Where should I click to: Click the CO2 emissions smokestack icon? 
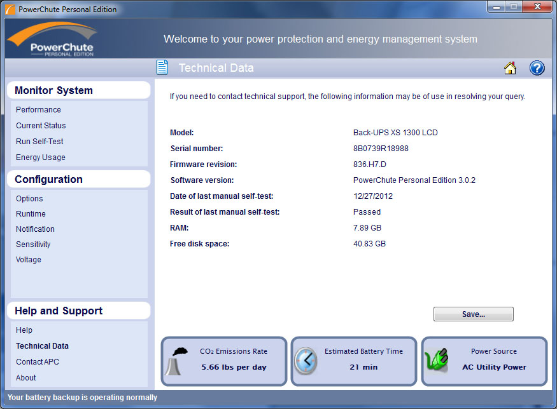tap(176, 361)
